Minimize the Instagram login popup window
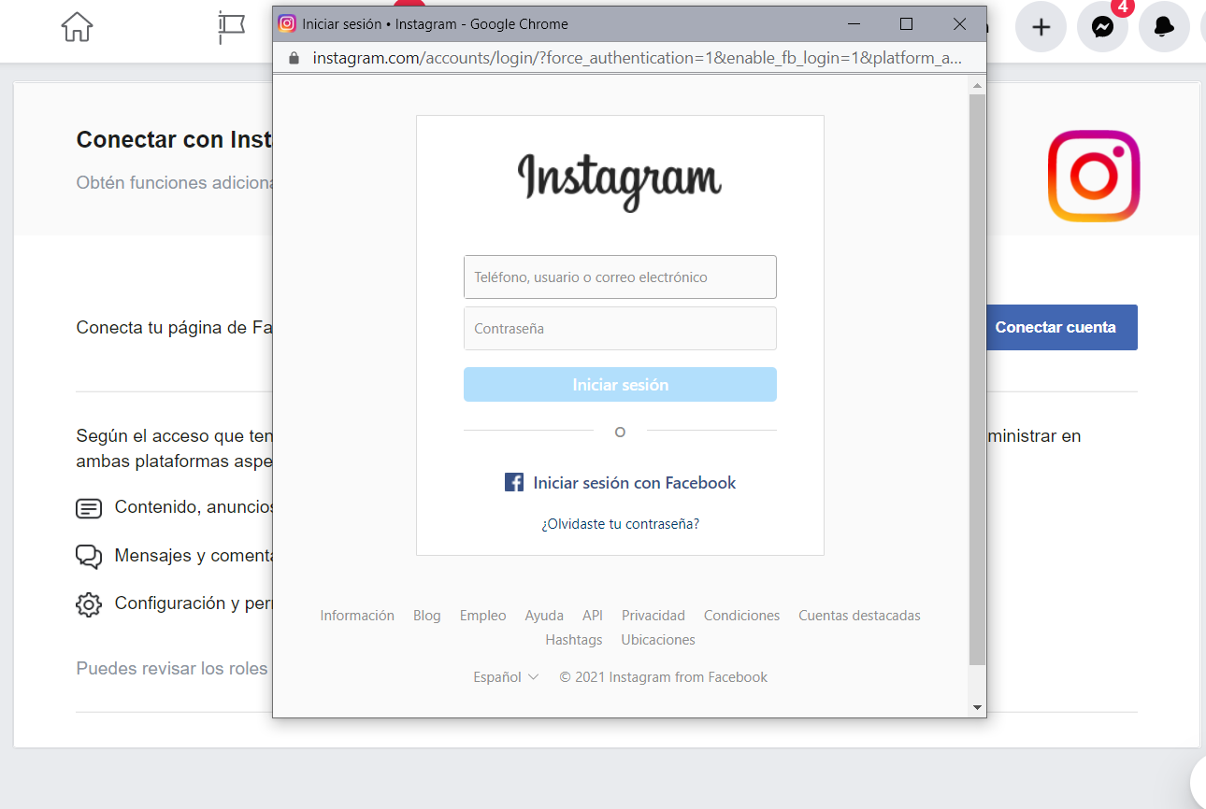Image resolution: width=1206 pixels, height=809 pixels. tap(854, 24)
